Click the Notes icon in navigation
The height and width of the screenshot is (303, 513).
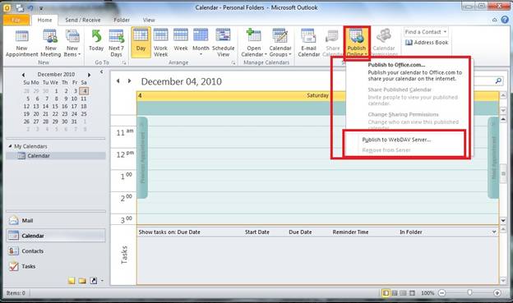click(x=72, y=281)
